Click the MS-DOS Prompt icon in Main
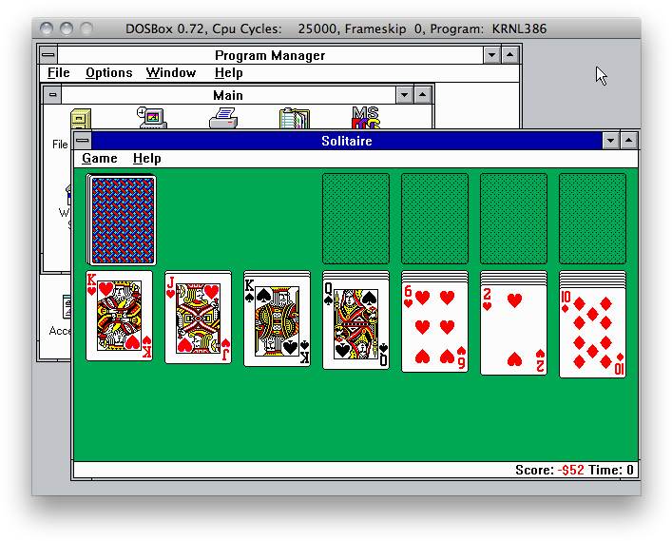 (366, 118)
